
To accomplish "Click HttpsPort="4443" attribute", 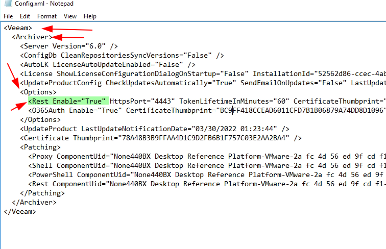I will click(142, 101).
